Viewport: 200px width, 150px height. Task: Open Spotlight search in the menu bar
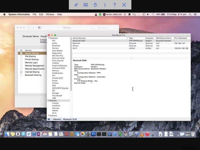191,14
